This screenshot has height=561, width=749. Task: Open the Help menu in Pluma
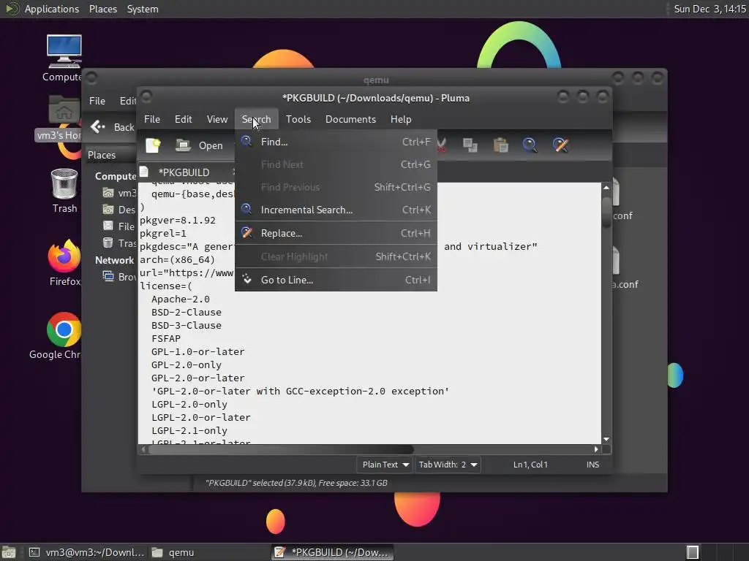point(401,119)
